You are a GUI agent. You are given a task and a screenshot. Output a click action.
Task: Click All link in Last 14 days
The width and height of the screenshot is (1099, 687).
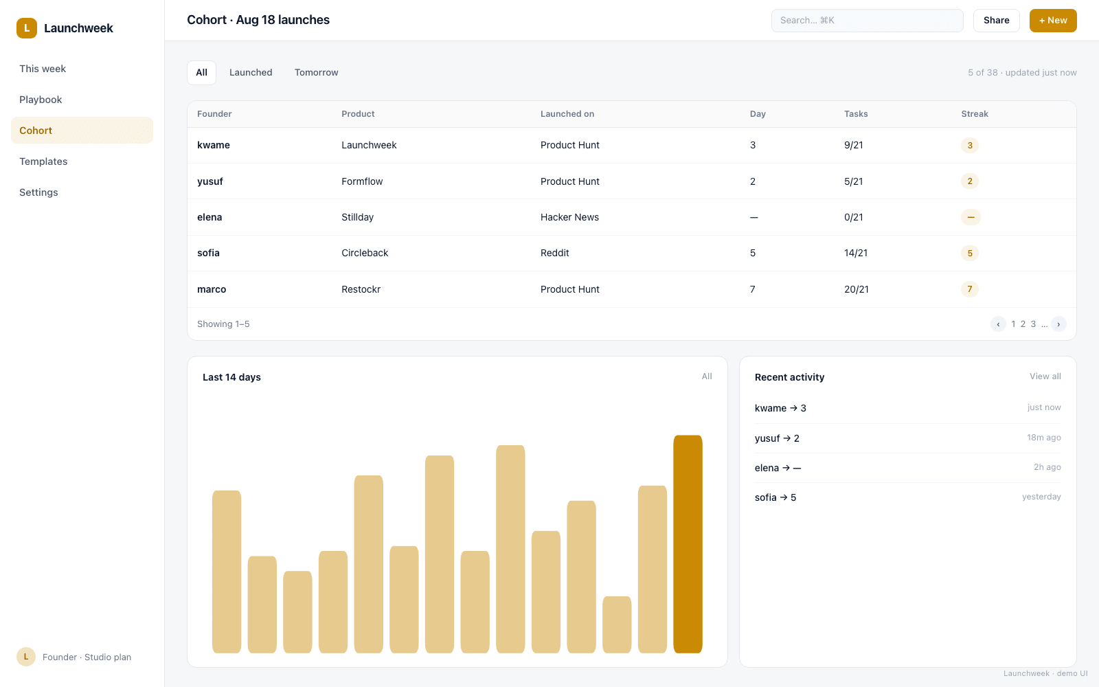click(x=707, y=376)
